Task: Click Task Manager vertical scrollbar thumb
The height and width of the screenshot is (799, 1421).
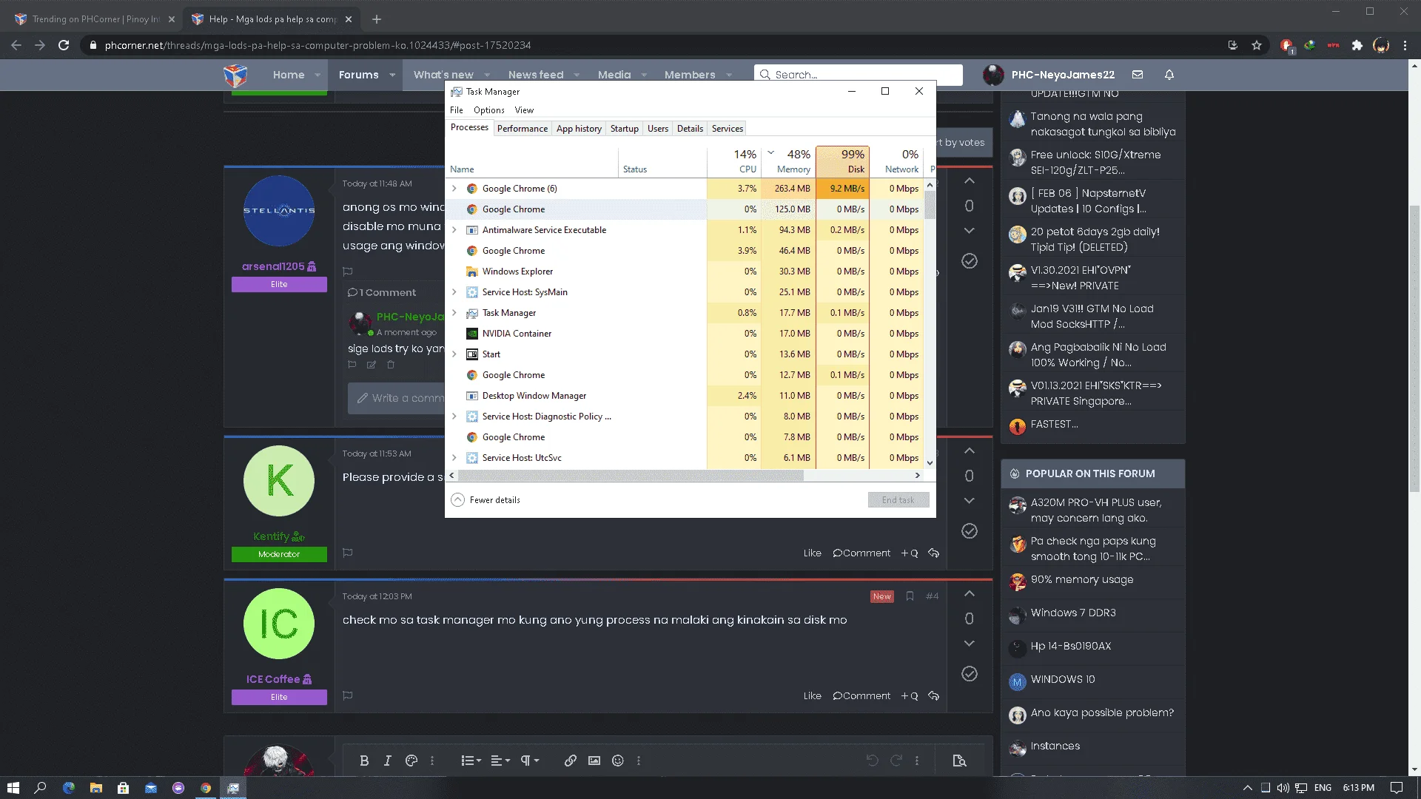Action: (x=930, y=205)
